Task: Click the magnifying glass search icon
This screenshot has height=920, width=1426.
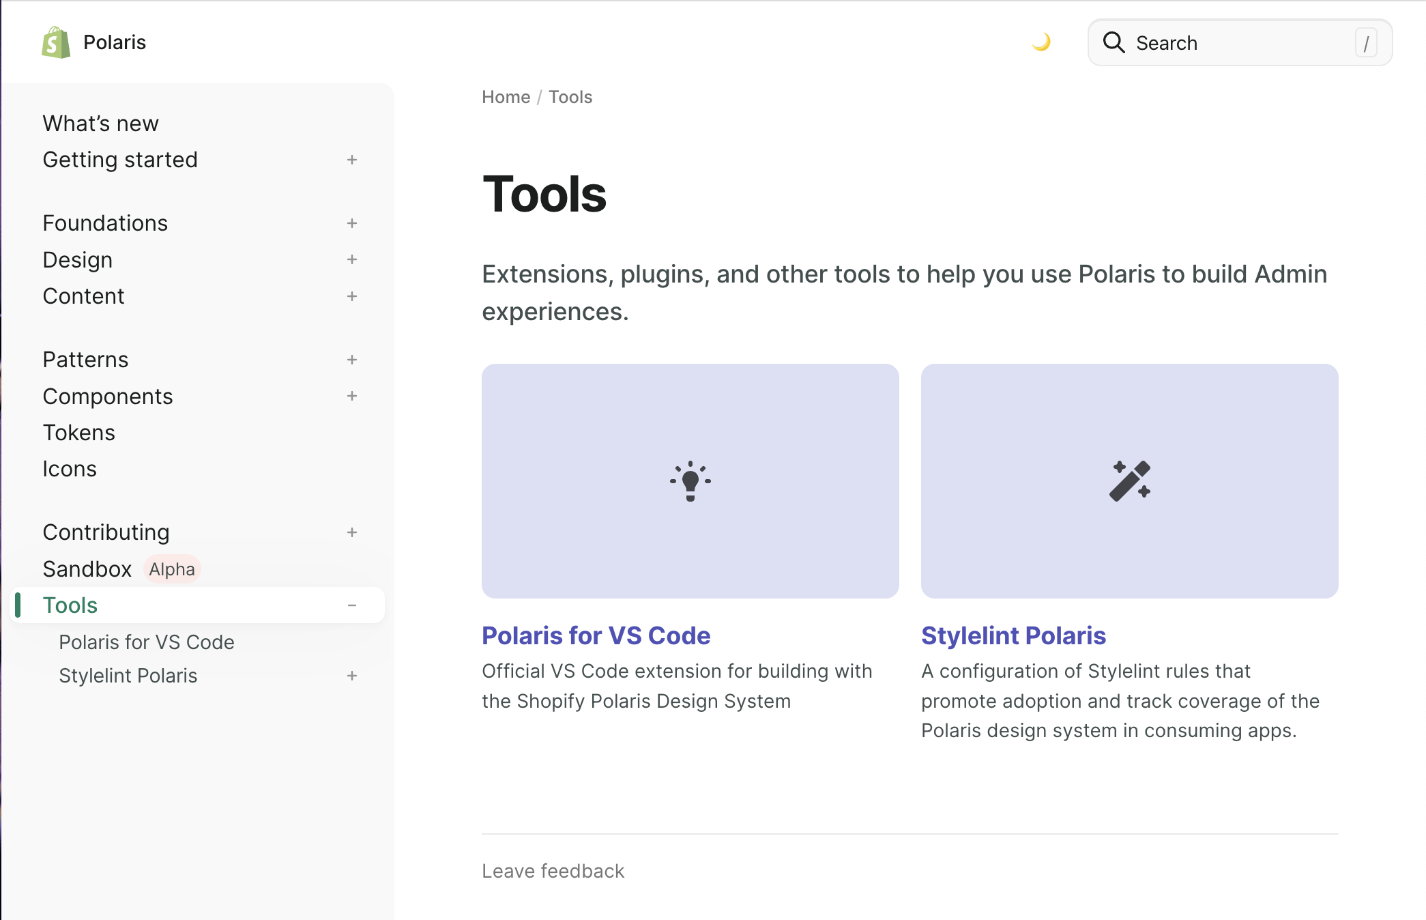Action: 1114,42
